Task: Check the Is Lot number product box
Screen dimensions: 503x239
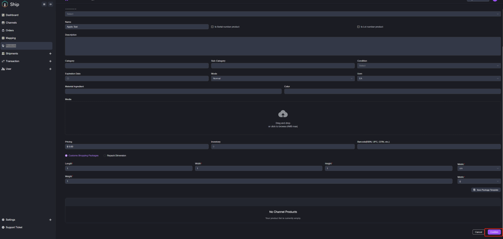Action: 358,27
